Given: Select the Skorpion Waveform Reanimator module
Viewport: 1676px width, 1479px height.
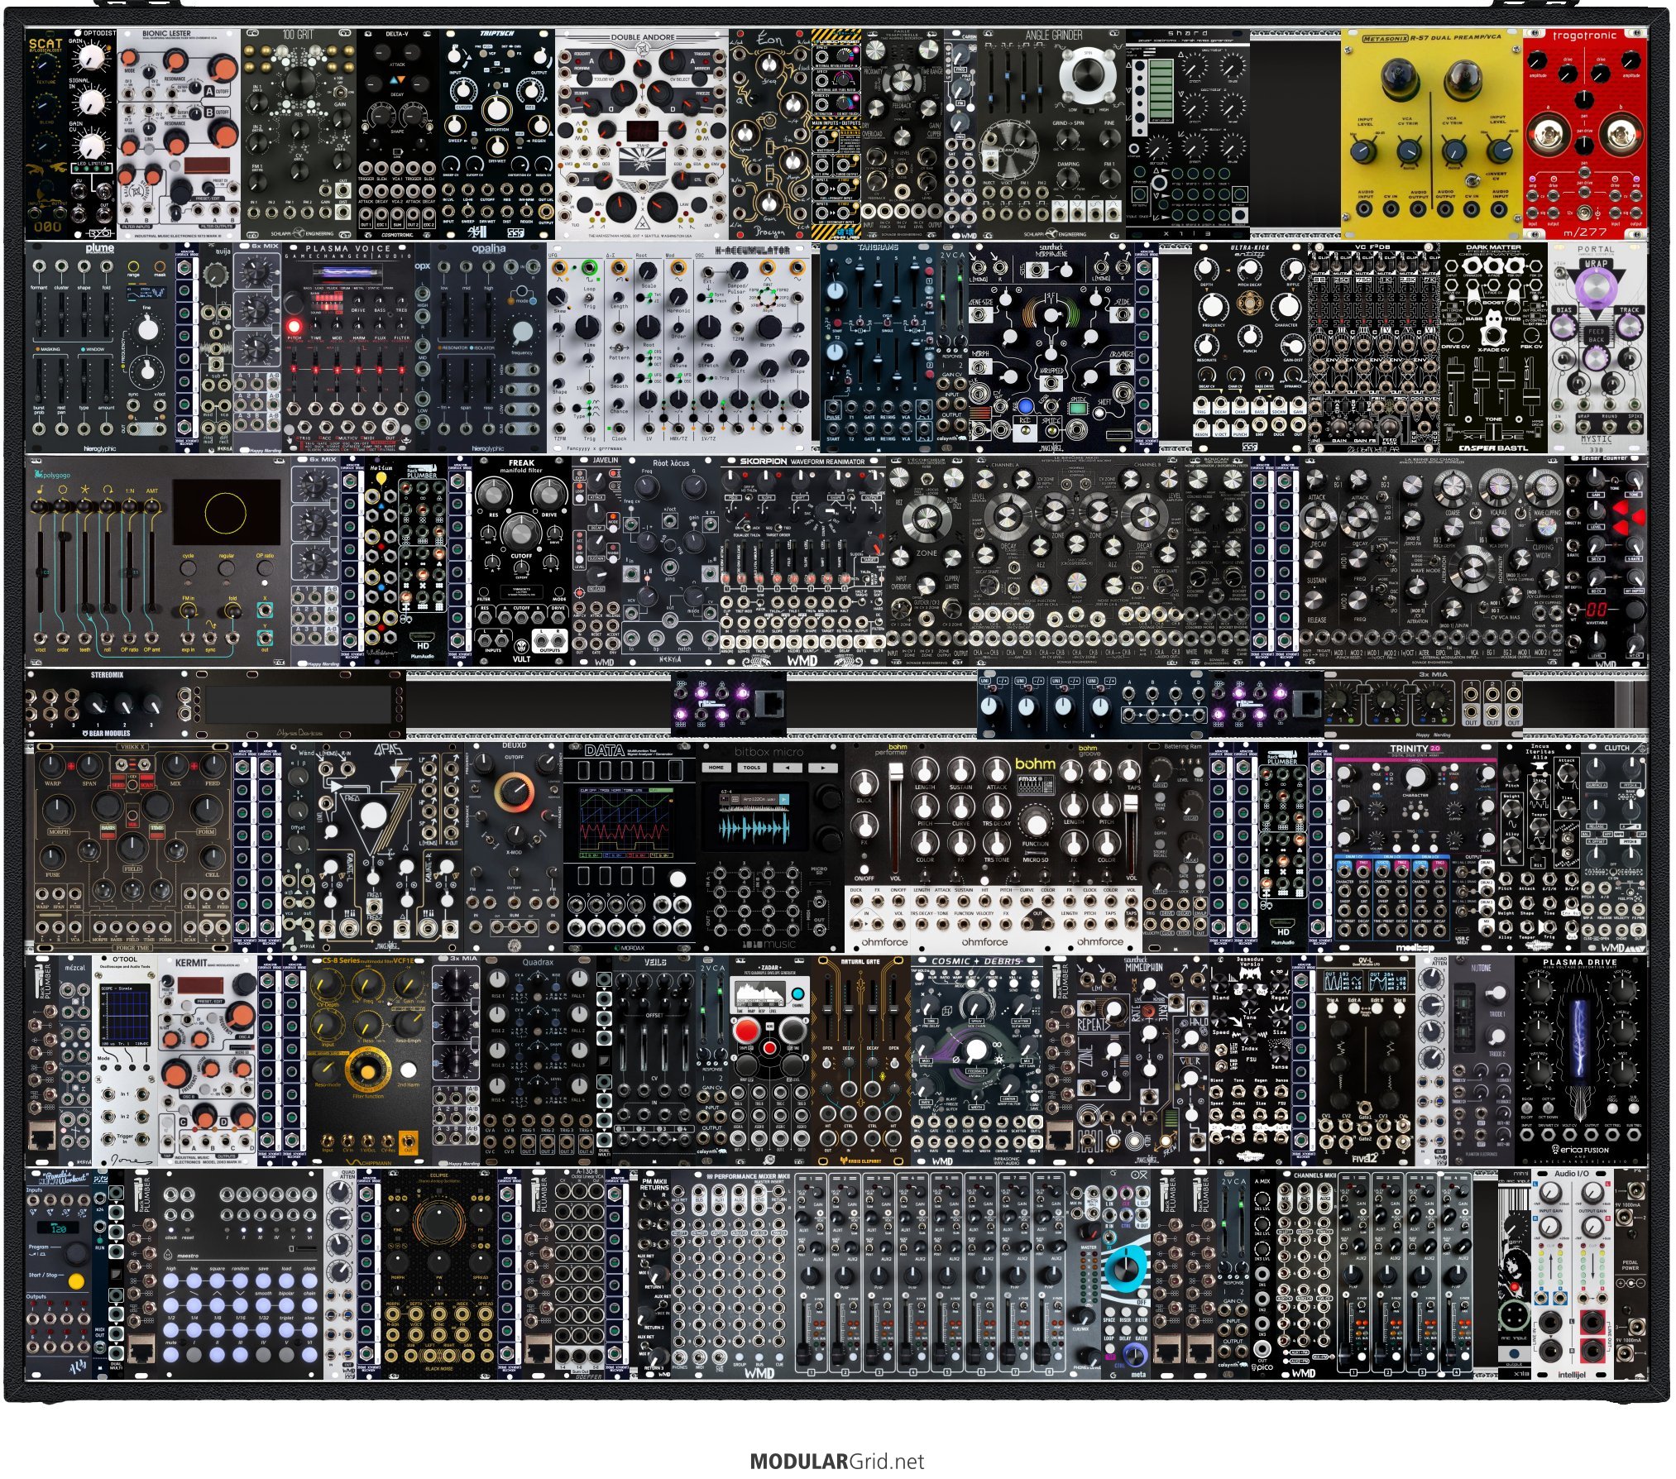Looking at the screenshot, I should coord(803,562).
